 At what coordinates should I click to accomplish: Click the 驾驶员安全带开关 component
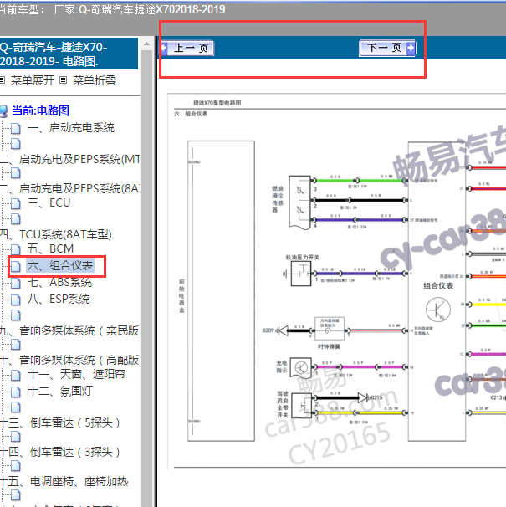pyautogui.click(x=302, y=406)
